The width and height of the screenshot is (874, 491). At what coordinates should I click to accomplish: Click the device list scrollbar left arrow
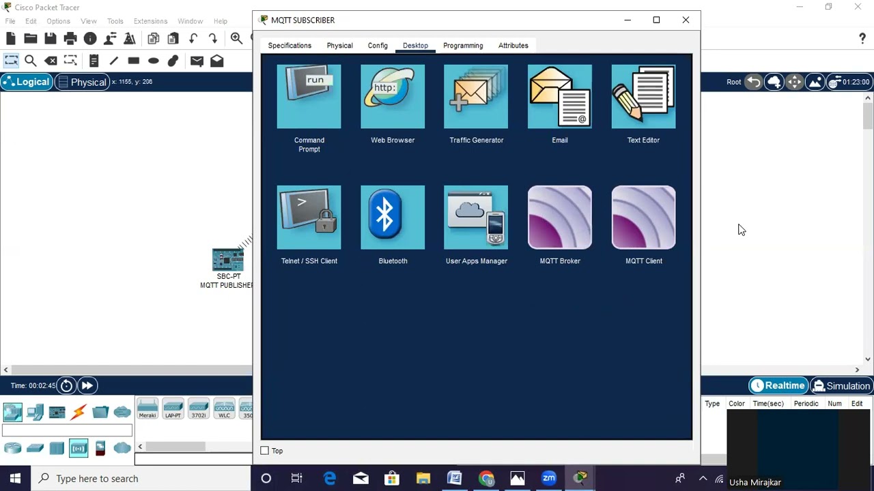pyautogui.click(x=140, y=447)
